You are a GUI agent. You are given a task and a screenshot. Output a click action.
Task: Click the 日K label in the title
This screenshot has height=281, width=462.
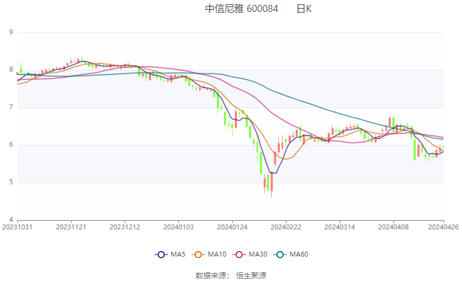coord(304,9)
